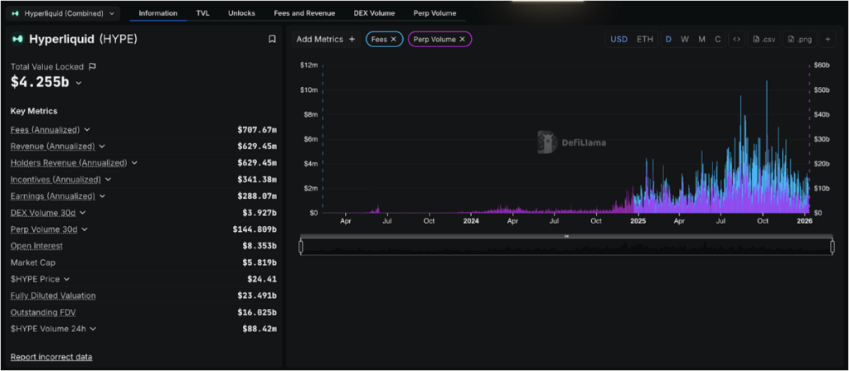Switch chart currency to USD
Viewport: 849px width, 371px height.
point(619,39)
